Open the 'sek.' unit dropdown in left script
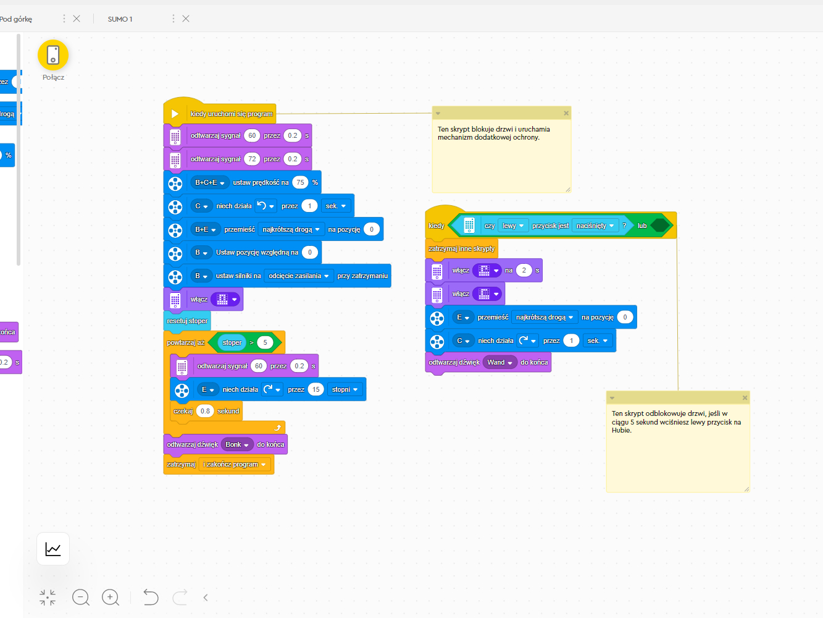The image size is (823, 618). pyautogui.click(x=336, y=206)
